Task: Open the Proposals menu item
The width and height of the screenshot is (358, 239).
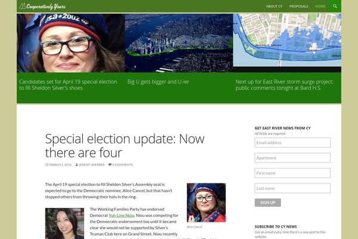Action: pyautogui.click(x=299, y=7)
